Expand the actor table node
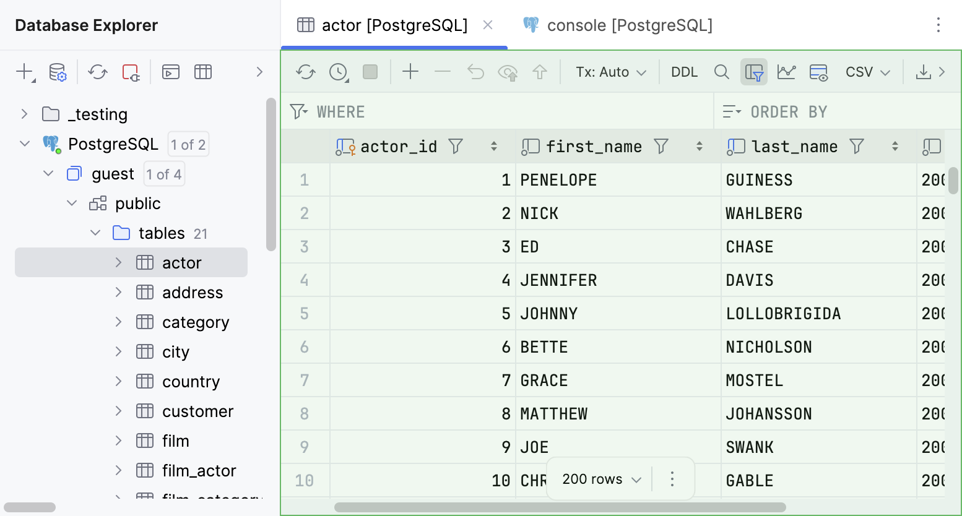 point(118,262)
